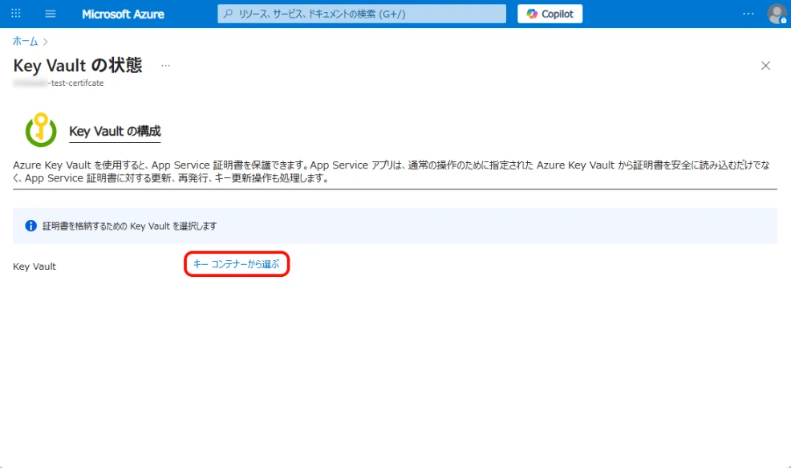Click the Key Vault の状態 page title
The width and height of the screenshot is (791, 468).
(78, 66)
